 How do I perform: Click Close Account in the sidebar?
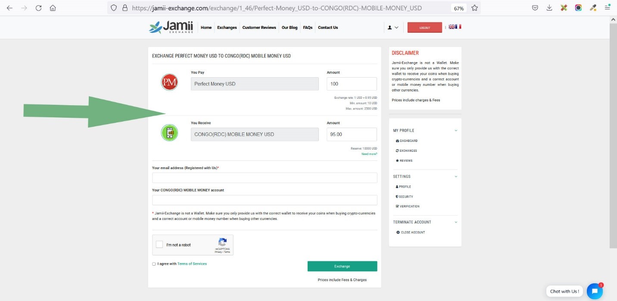click(x=411, y=232)
